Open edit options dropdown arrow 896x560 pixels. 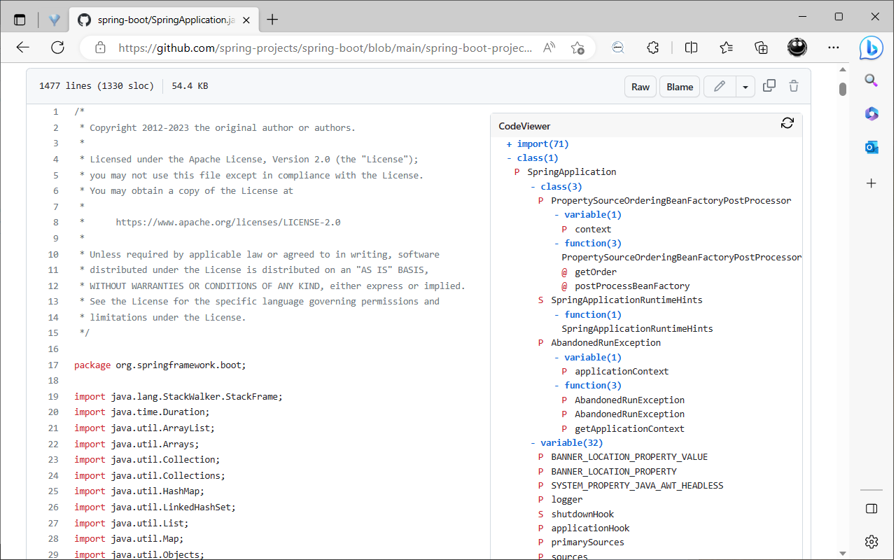tap(745, 87)
